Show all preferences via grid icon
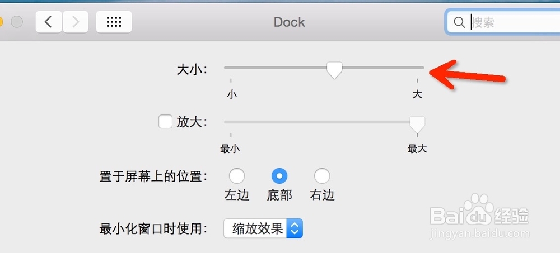 pos(114,22)
